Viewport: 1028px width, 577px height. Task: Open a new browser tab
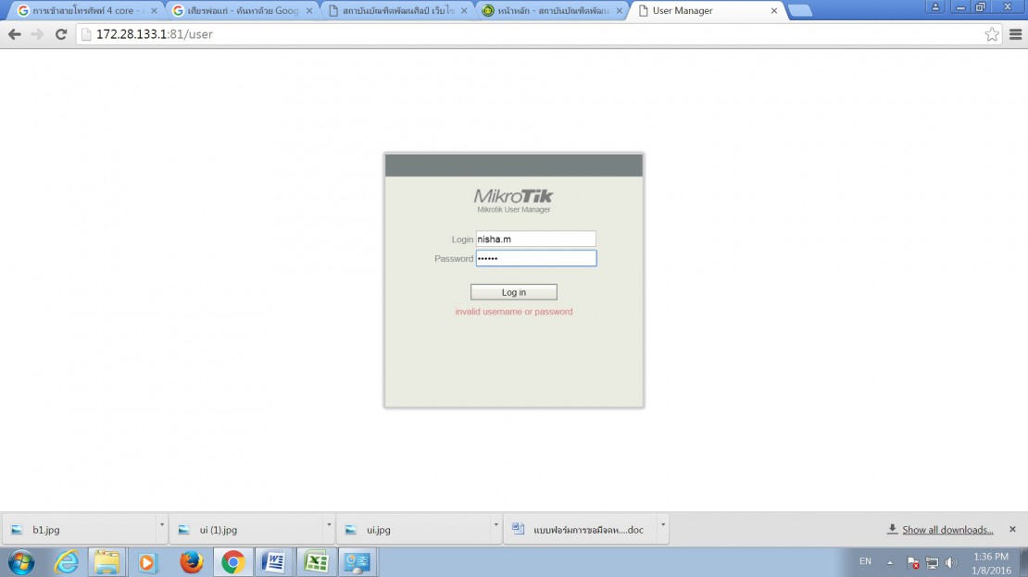[x=800, y=10]
